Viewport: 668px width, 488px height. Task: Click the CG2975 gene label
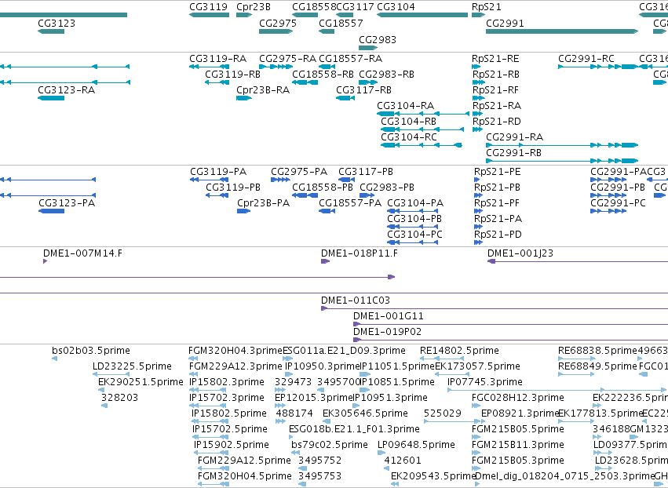click(278, 23)
